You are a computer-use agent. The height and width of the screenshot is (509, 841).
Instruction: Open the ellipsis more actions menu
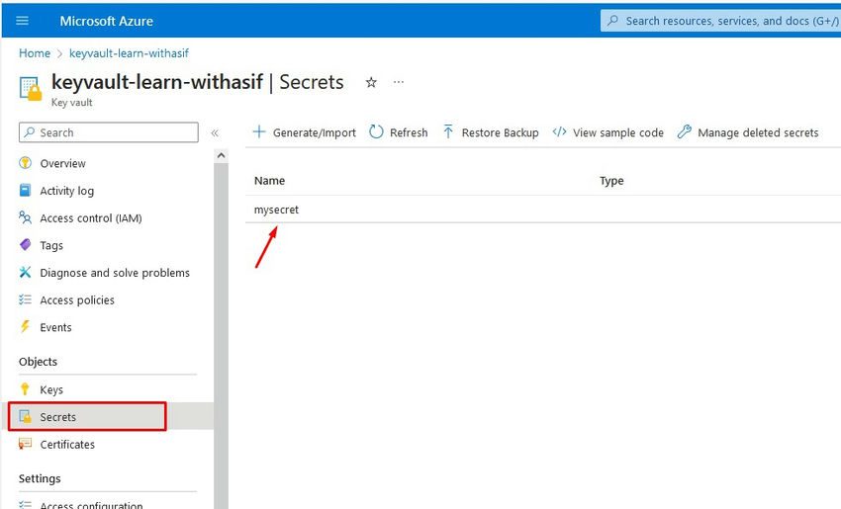399,82
